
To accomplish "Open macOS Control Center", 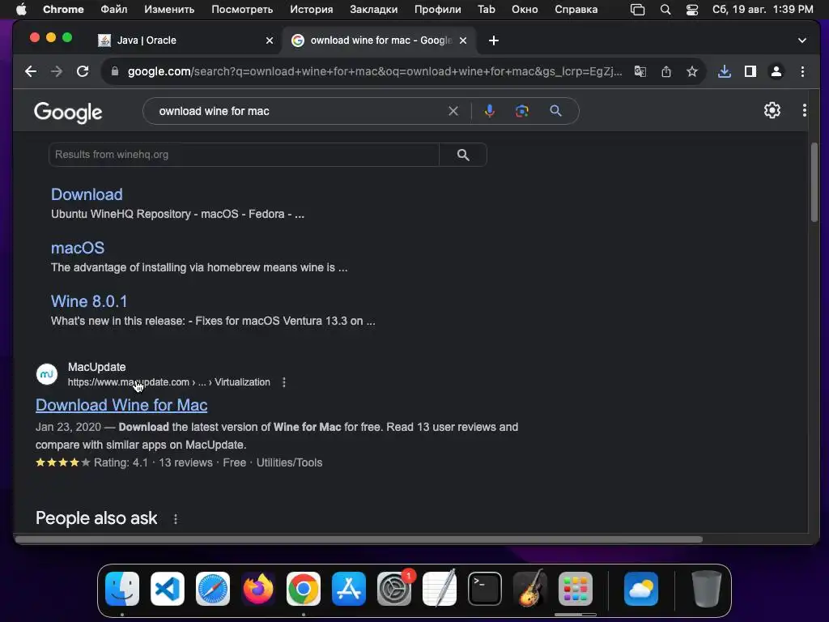I will pos(691,10).
